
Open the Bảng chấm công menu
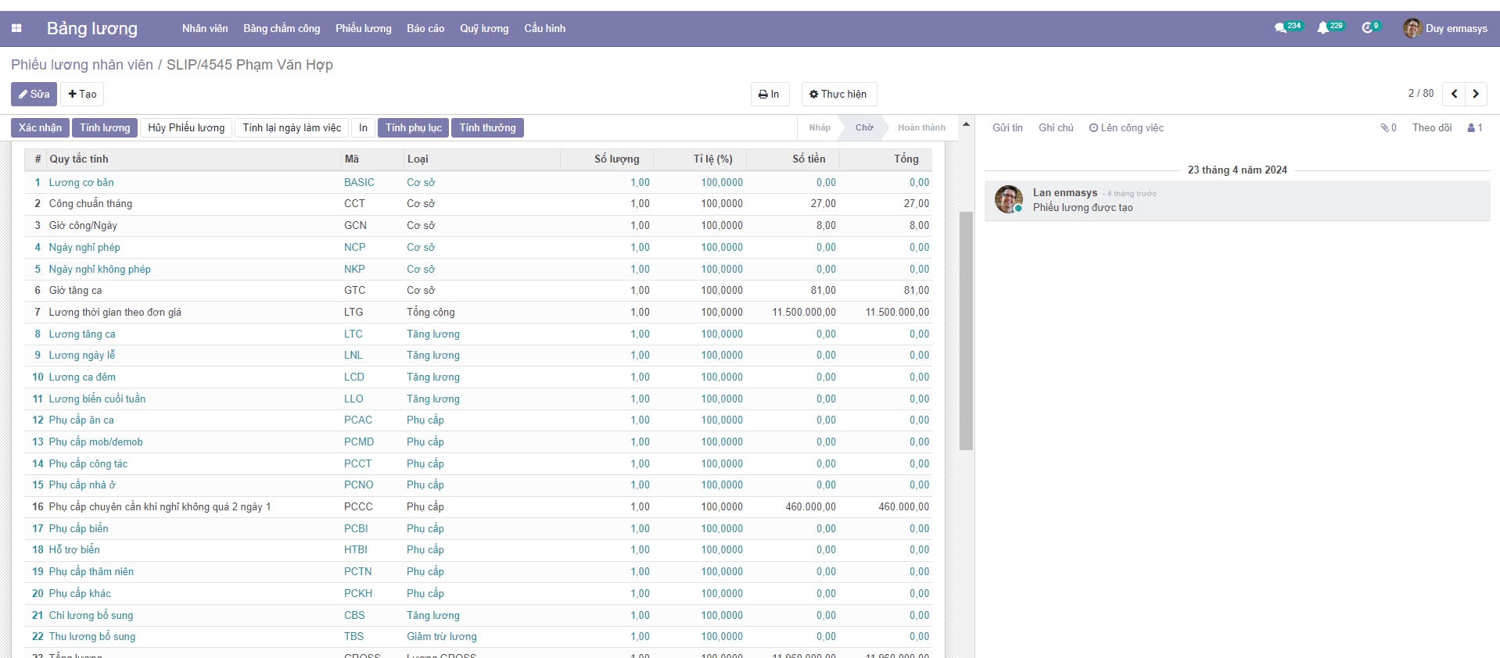282,29
